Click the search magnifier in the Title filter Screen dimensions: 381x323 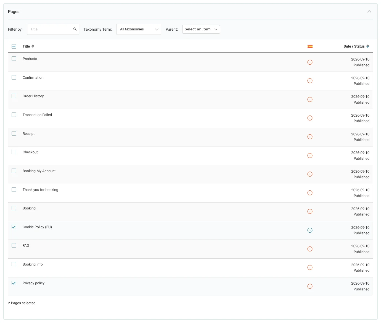click(x=75, y=29)
